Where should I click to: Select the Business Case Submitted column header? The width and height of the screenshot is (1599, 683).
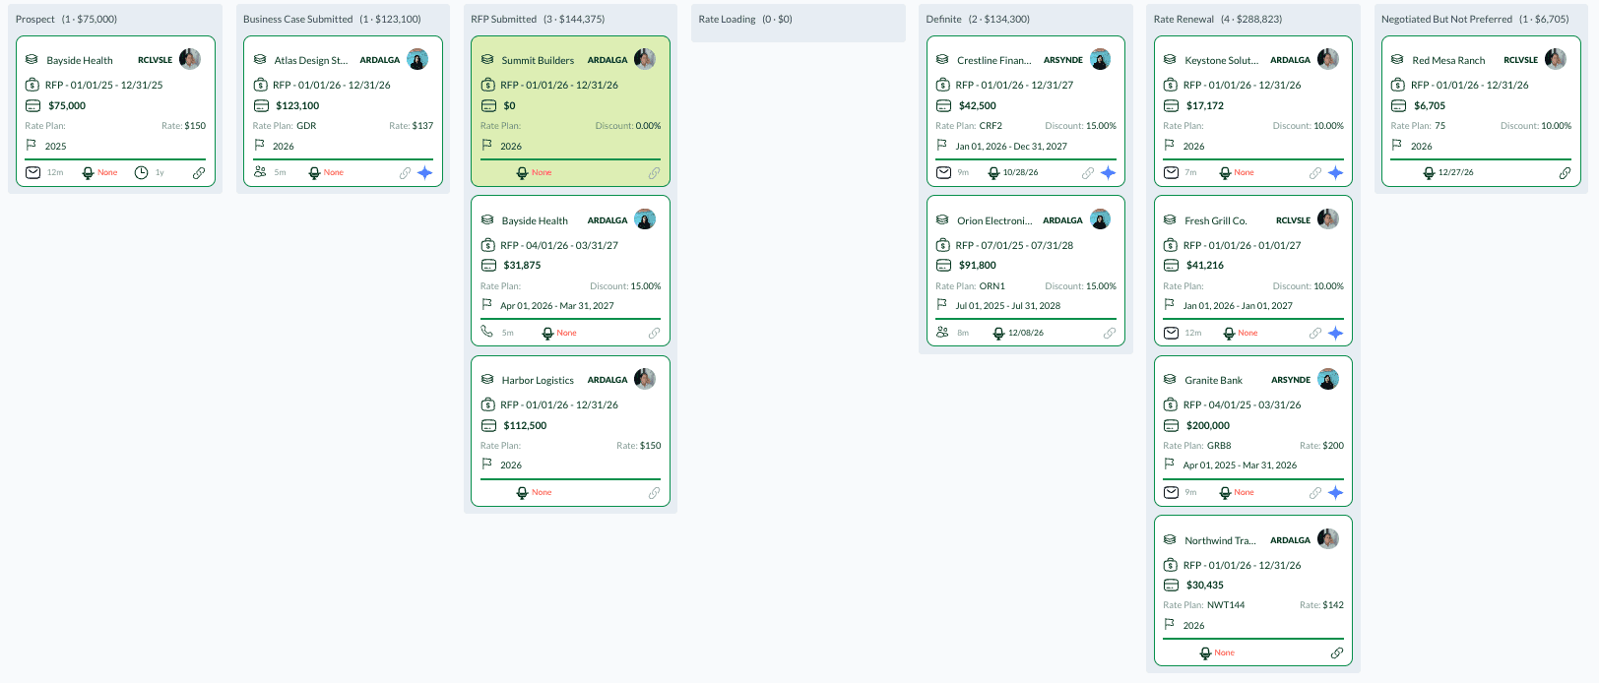click(332, 19)
